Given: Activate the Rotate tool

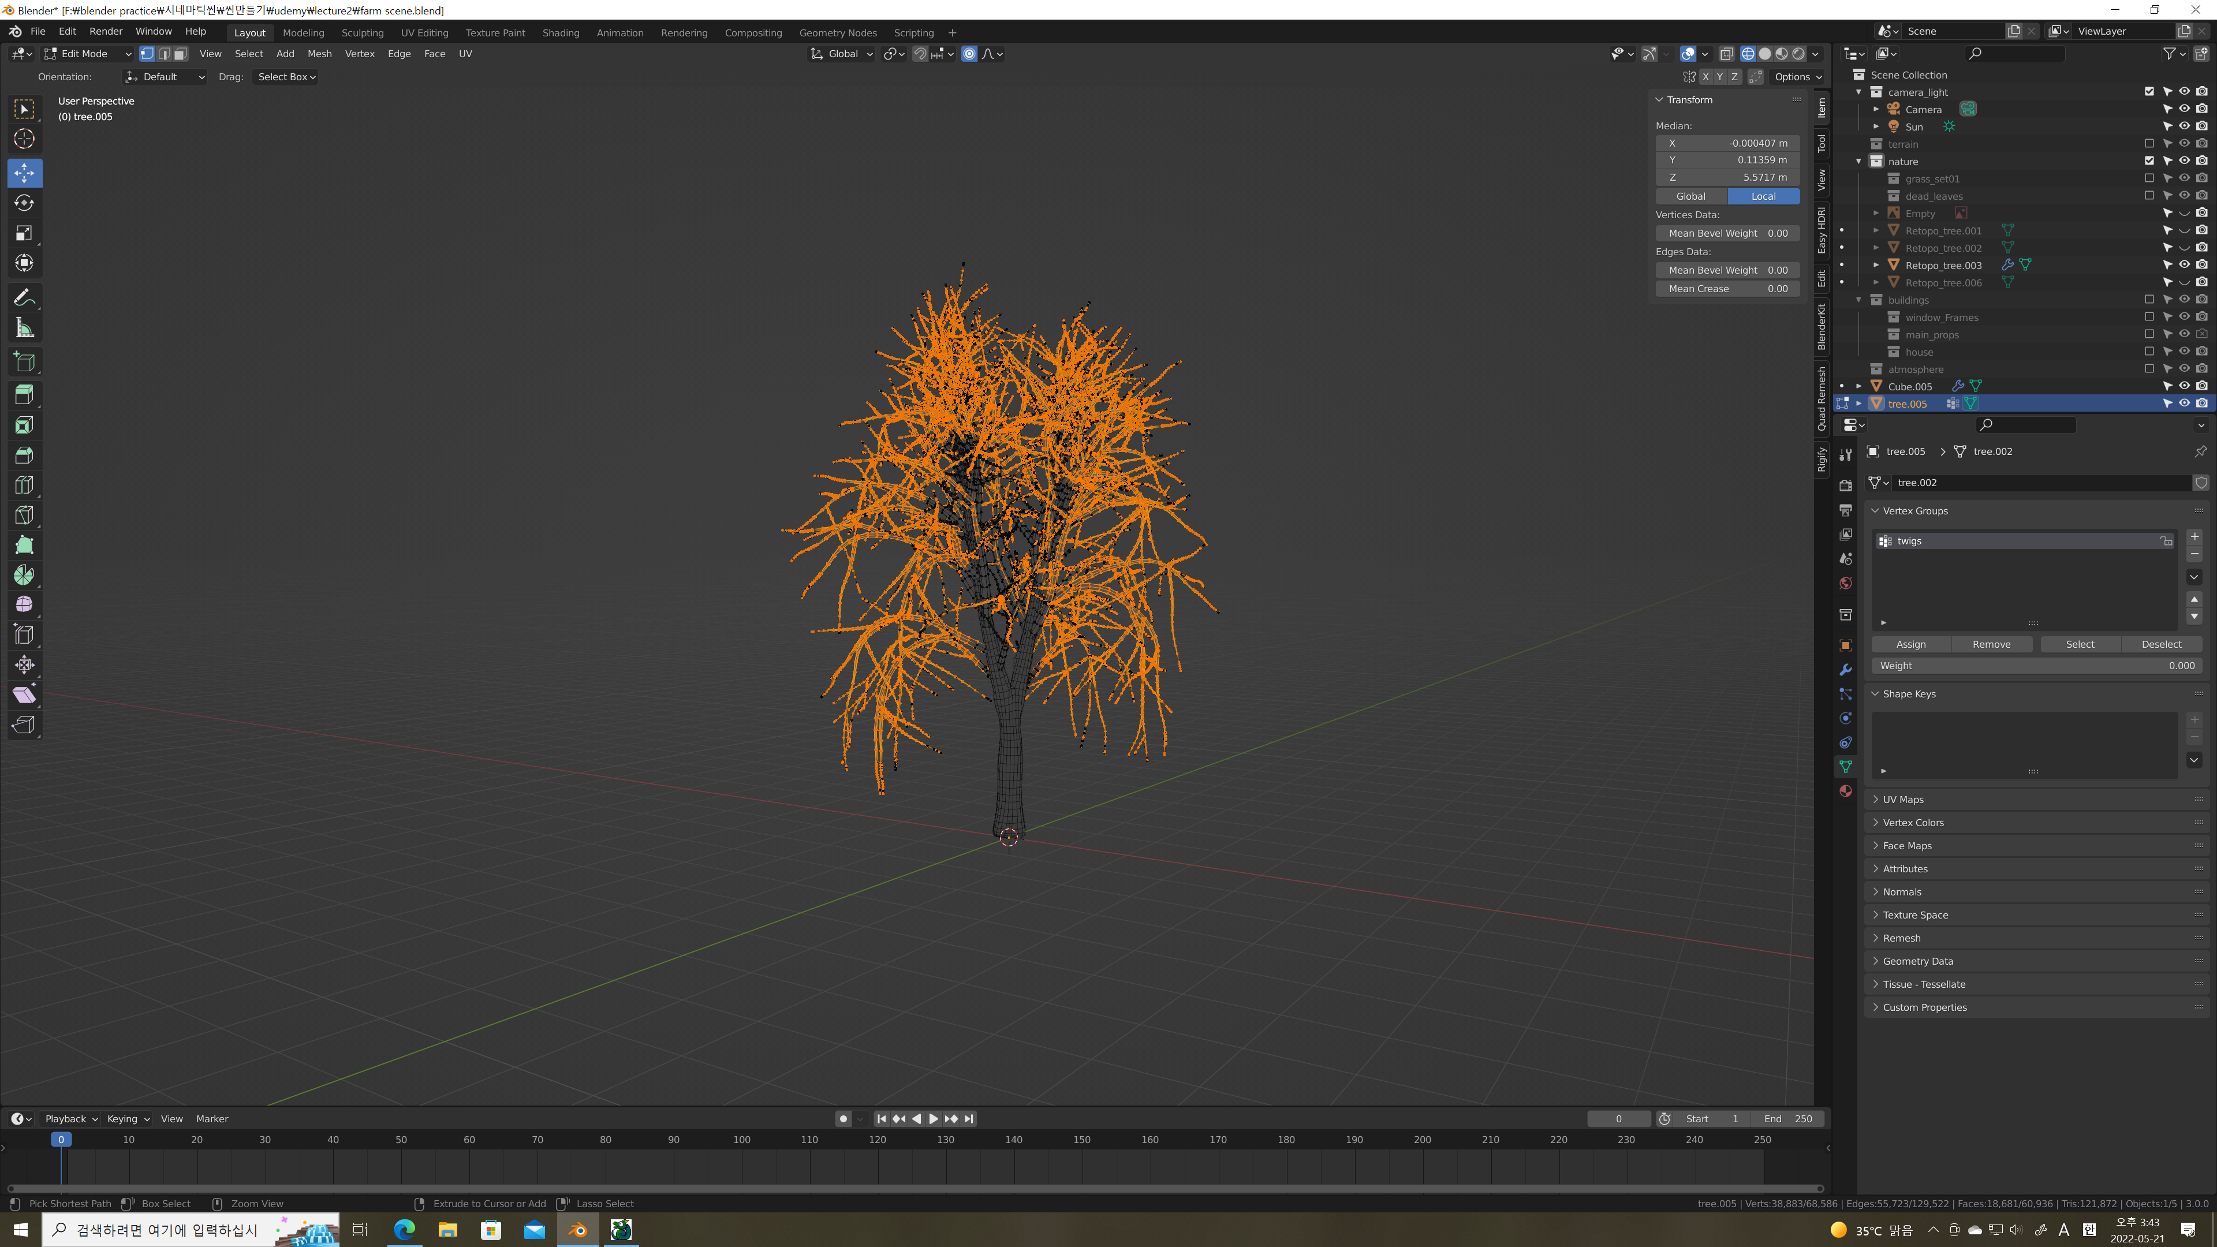Looking at the screenshot, I should (24, 203).
